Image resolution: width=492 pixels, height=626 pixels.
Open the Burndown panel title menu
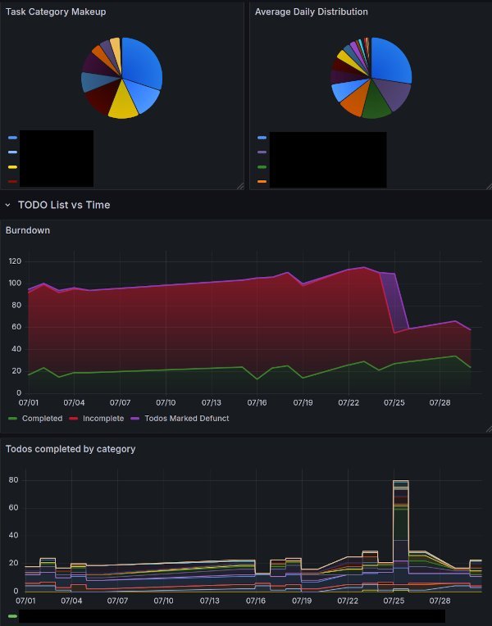coord(28,230)
